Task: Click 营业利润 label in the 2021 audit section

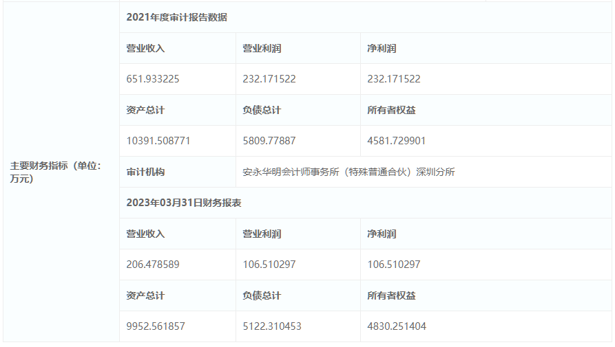Action: pos(262,48)
